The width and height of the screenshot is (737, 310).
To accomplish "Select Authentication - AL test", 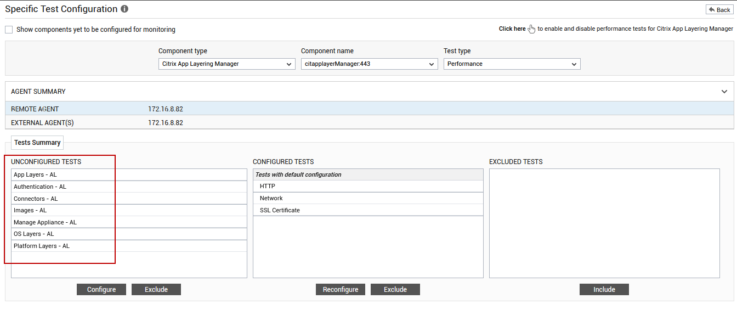I will (129, 187).
